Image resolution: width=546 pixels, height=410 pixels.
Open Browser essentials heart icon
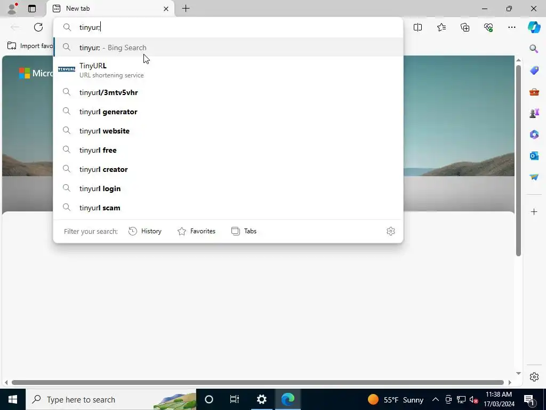coord(488,27)
